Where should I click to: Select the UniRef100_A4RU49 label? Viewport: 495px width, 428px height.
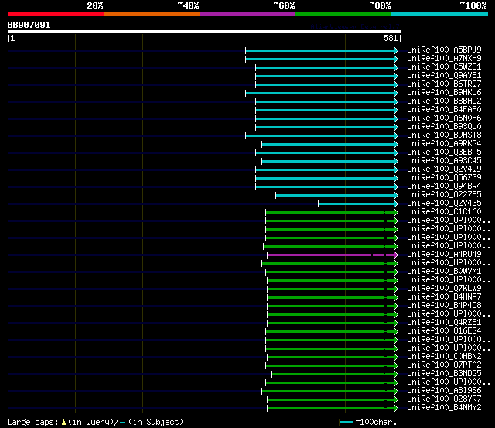coord(444,255)
